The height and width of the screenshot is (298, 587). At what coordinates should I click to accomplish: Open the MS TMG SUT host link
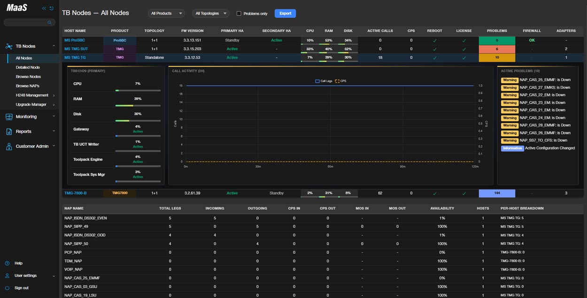(x=76, y=49)
